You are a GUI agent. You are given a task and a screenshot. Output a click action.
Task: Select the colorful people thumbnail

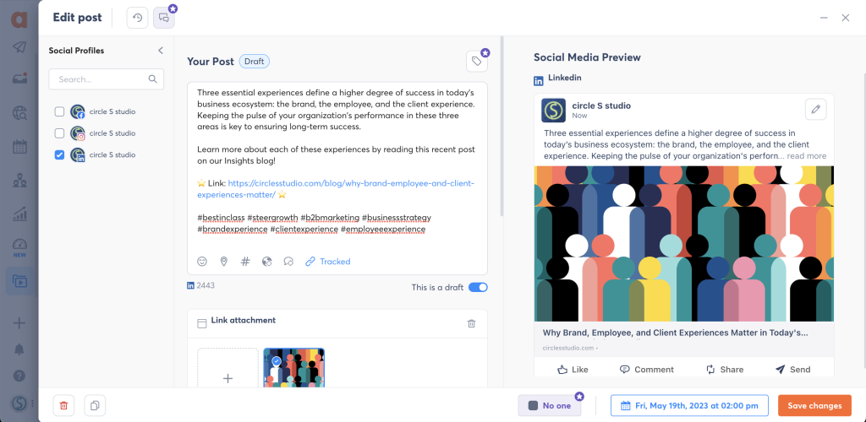coord(293,368)
